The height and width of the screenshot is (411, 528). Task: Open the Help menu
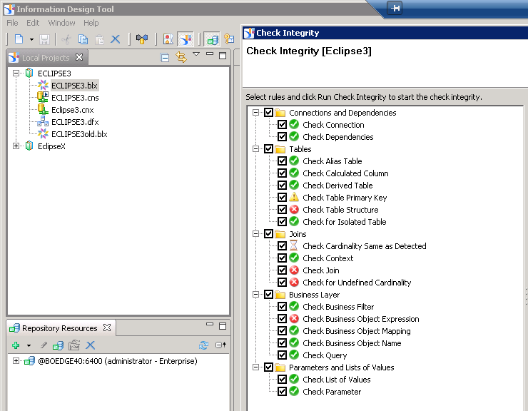91,23
